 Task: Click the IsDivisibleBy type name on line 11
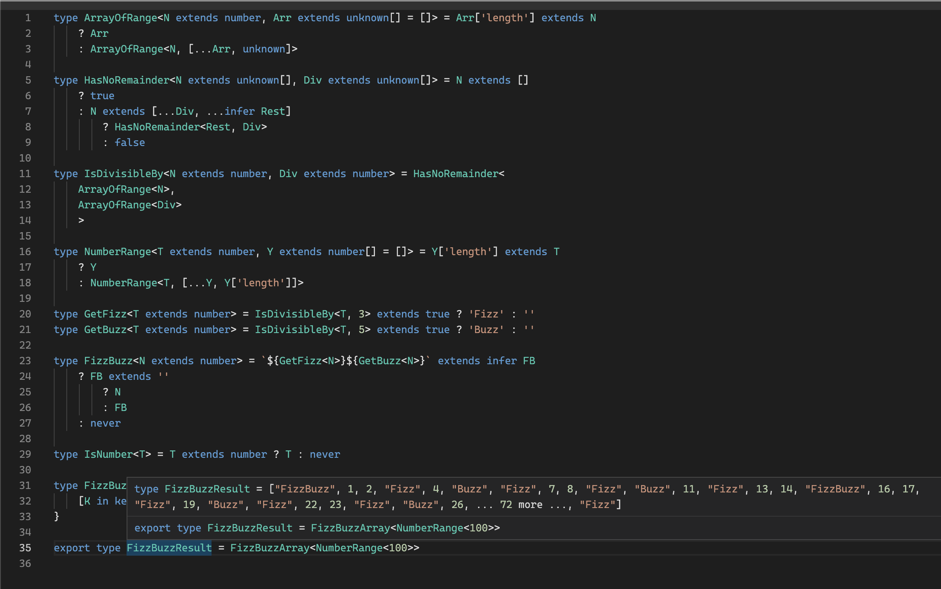123,173
